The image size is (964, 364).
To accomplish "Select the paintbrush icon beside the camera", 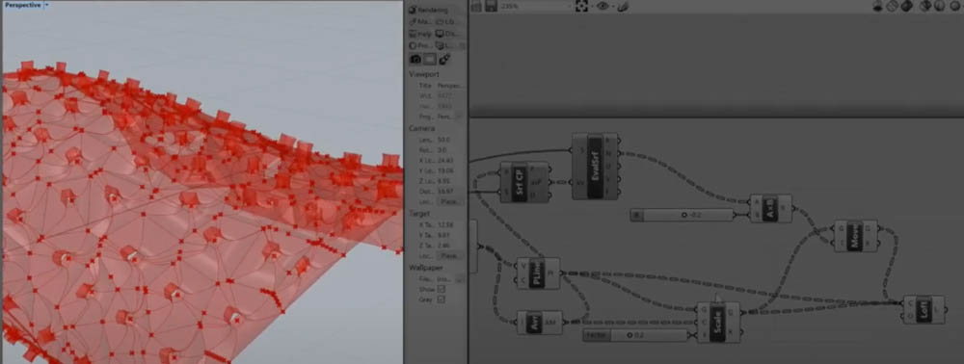I will [x=443, y=59].
